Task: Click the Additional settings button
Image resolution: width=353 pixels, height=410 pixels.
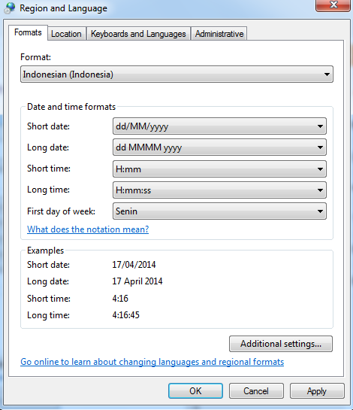Action: (281, 344)
